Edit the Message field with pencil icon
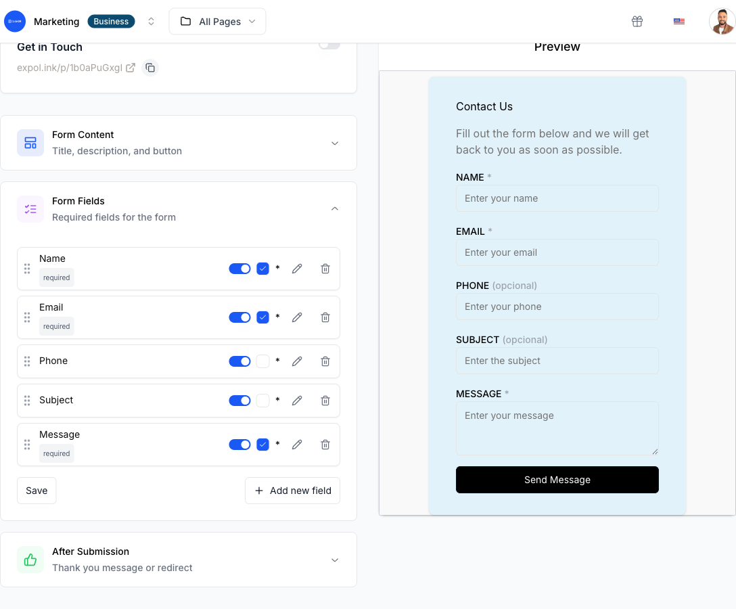This screenshot has width=736, height=609. tap(297, 445)
